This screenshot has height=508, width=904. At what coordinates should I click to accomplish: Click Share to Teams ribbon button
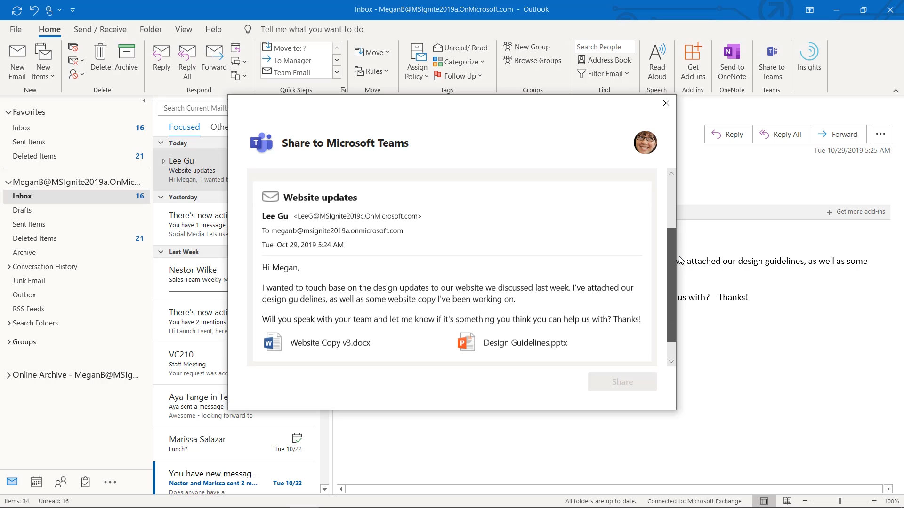click(771, 62)
